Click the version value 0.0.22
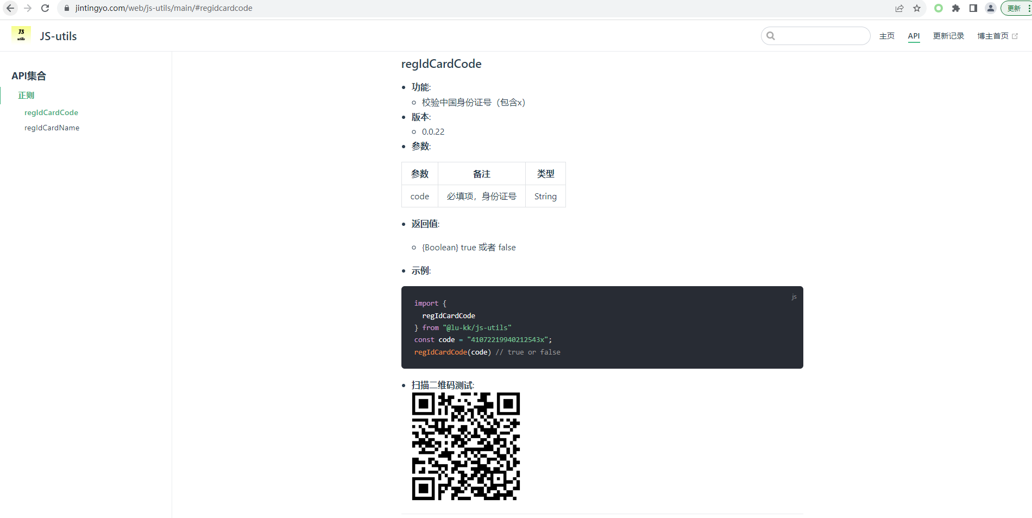1032x518 pixels. (433, 131)
